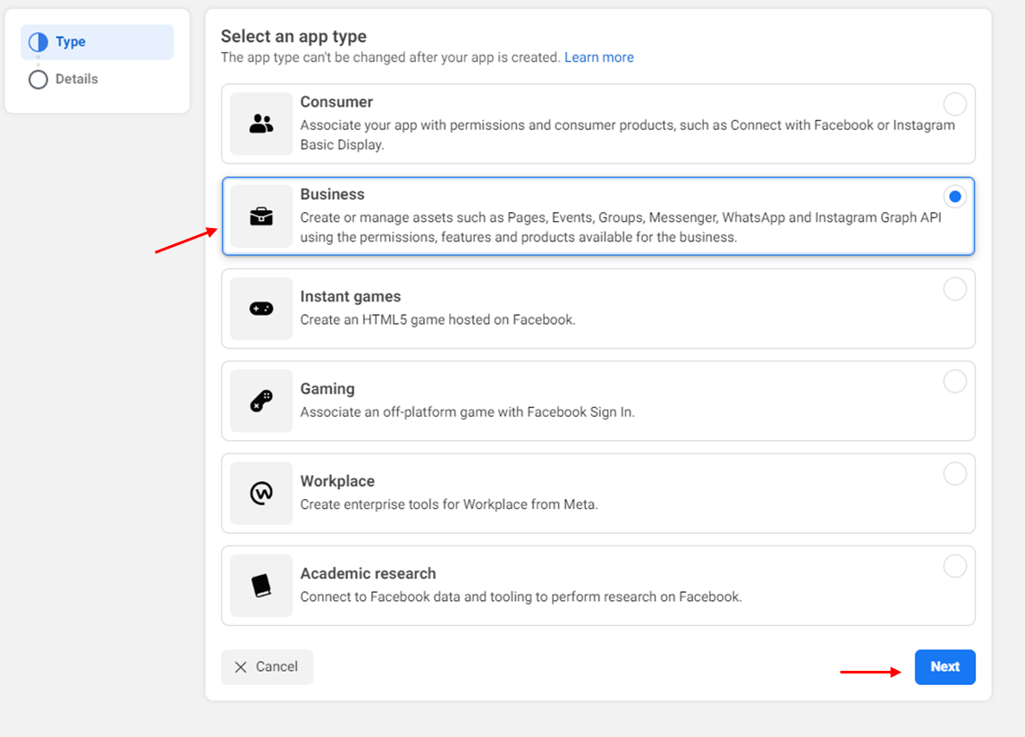Click Consumer description about Instagram Basic Display
This screenshot has height=737, width=1025.
click(628, 135)
